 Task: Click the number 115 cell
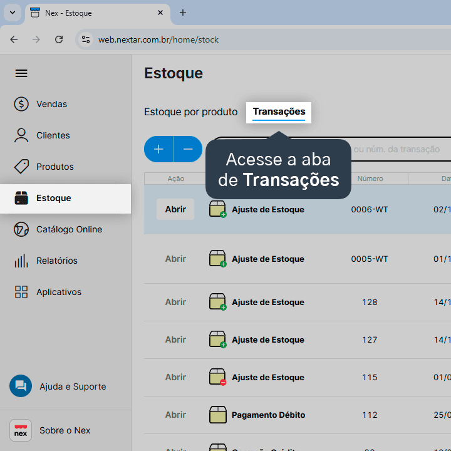pos(370,377)
